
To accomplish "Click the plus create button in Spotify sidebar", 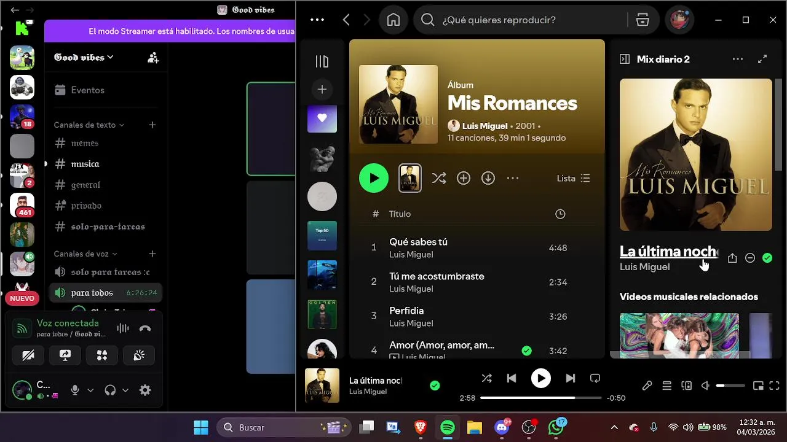I will (x=322, y=90).
